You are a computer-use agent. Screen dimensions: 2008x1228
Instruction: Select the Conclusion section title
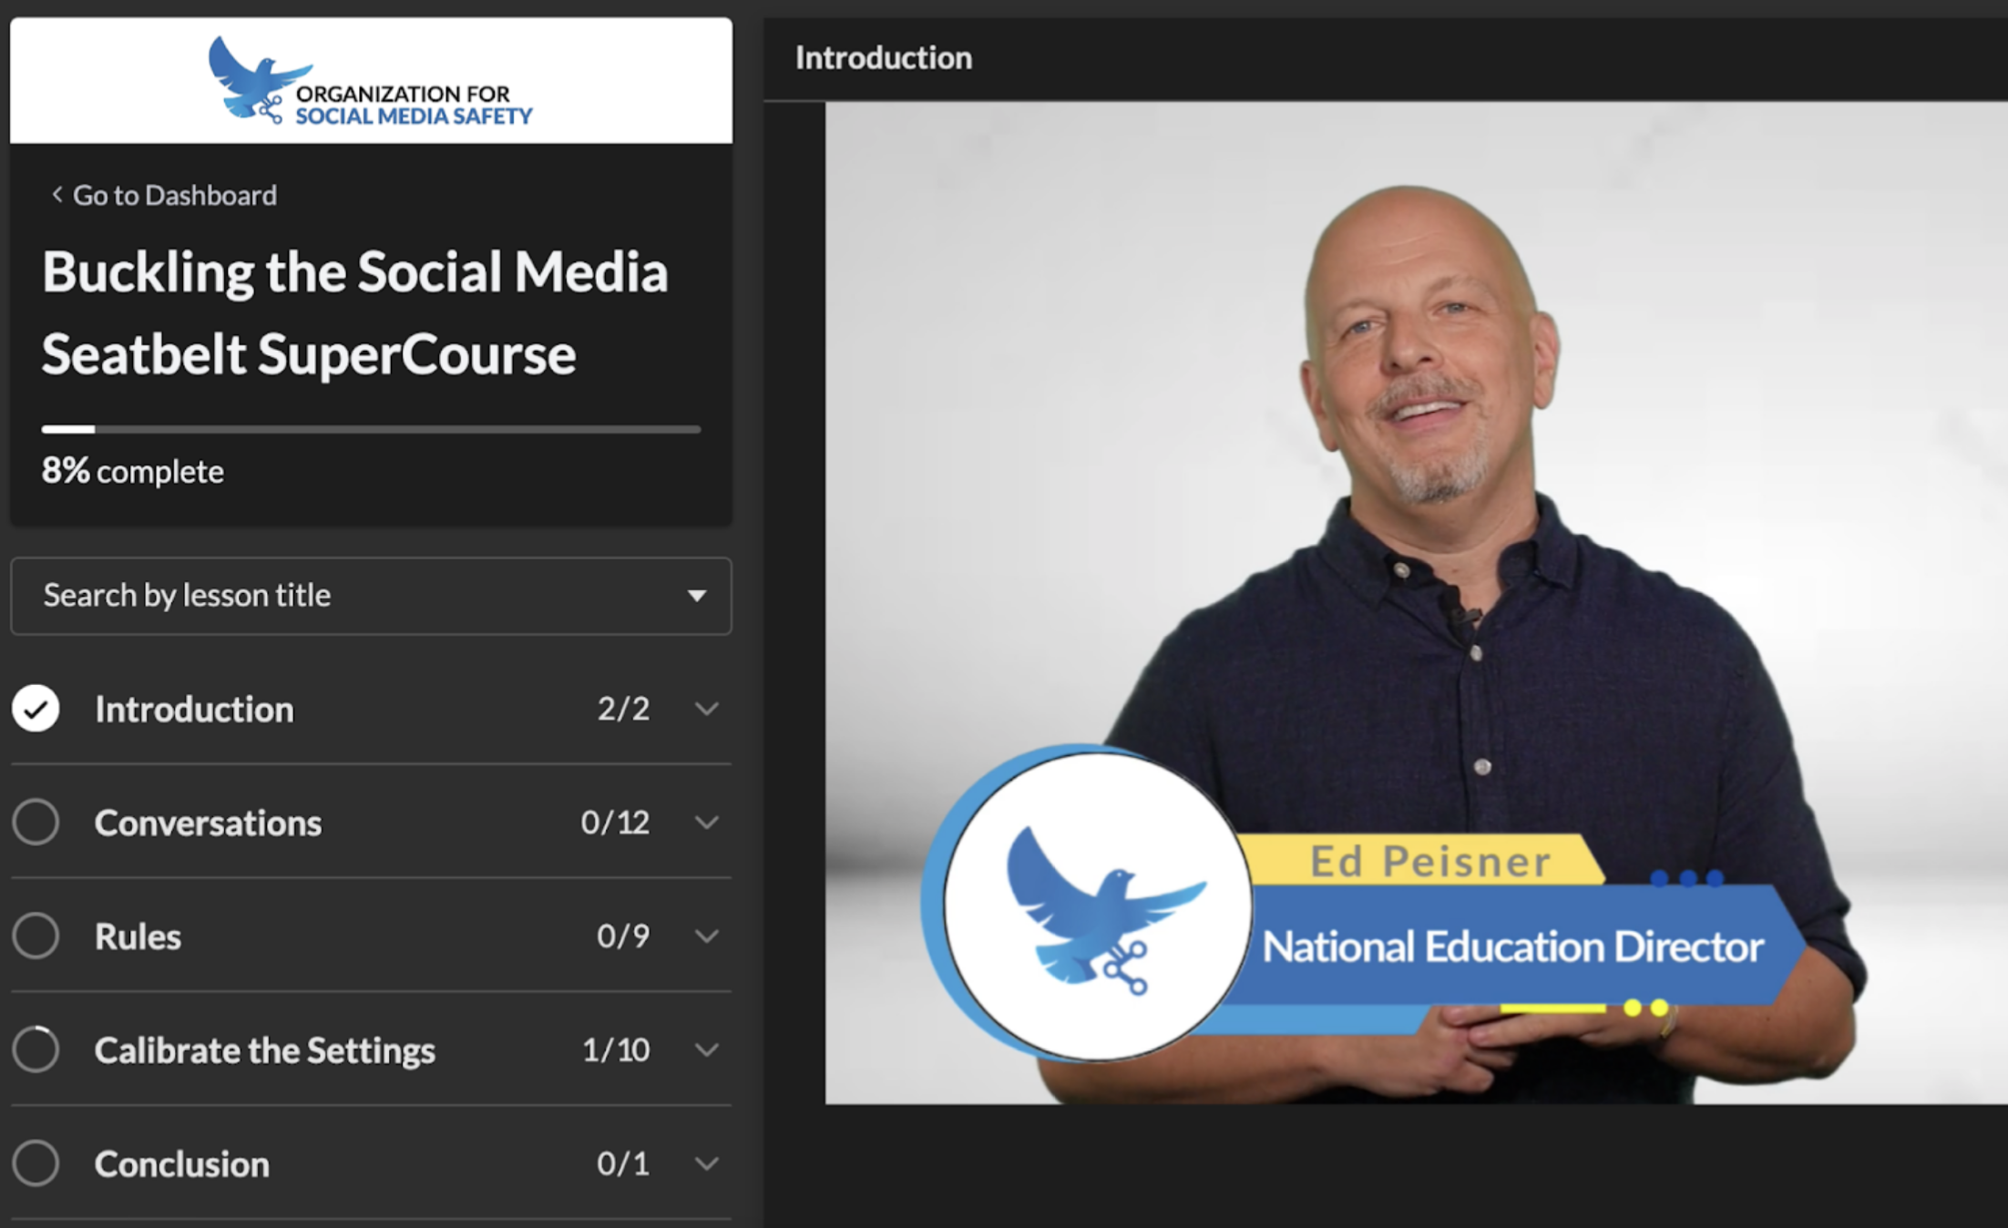click(181, 1164)
